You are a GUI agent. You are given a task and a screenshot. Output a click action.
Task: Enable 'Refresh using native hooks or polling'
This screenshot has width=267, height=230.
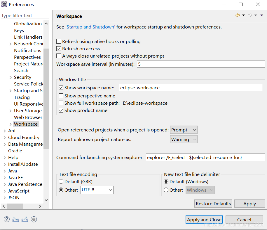tap(58, 42)
